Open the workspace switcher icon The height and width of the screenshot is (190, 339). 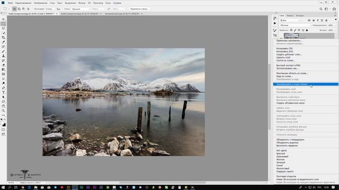tap(327, 9)
